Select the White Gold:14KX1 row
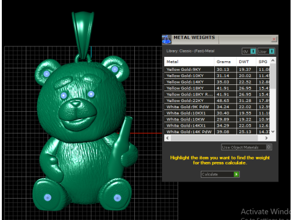The height and width of the screenshot is (220, 293). (217, 125)
